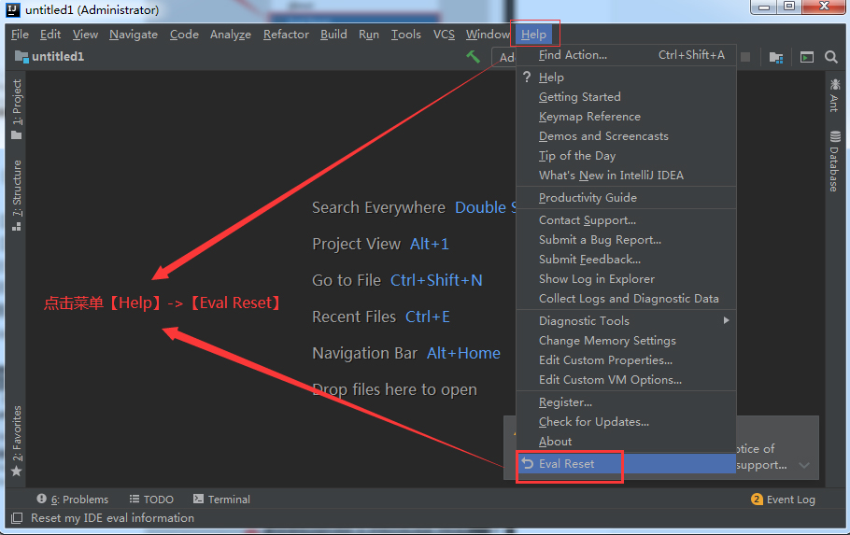The height and width of the screenshot is (535, 850).
Task: Open the Database side panel
Action: coord(835,161)
